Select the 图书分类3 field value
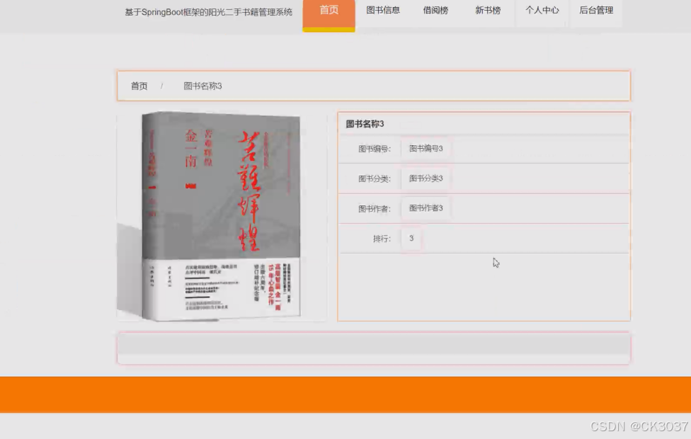 425,178
